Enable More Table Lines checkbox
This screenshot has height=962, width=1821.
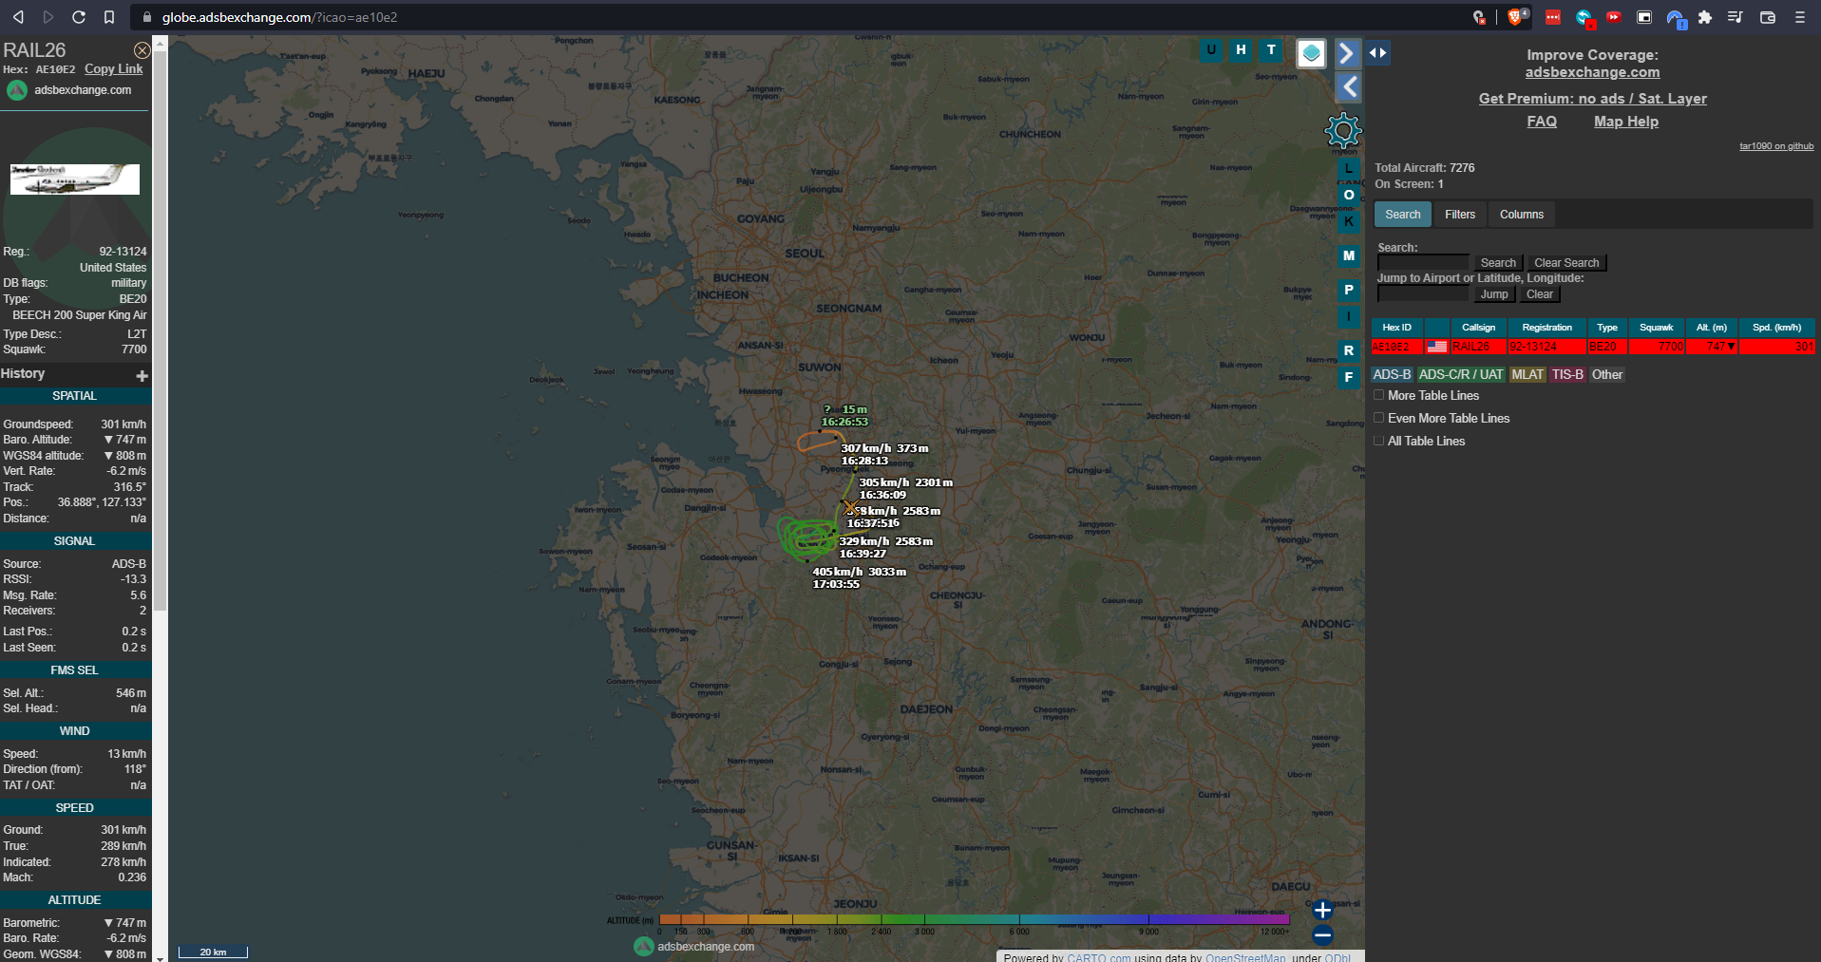(x=1379, y=395)
